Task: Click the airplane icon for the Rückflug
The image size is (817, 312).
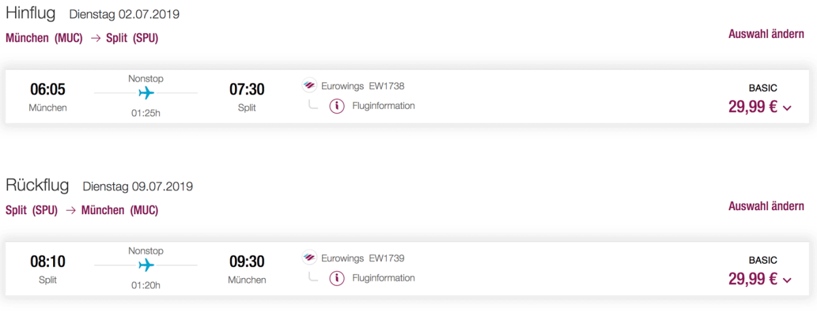Action: pos(146,264)
